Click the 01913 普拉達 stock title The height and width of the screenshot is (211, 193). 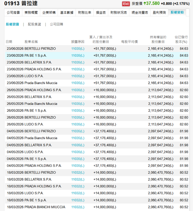(21, 3)
